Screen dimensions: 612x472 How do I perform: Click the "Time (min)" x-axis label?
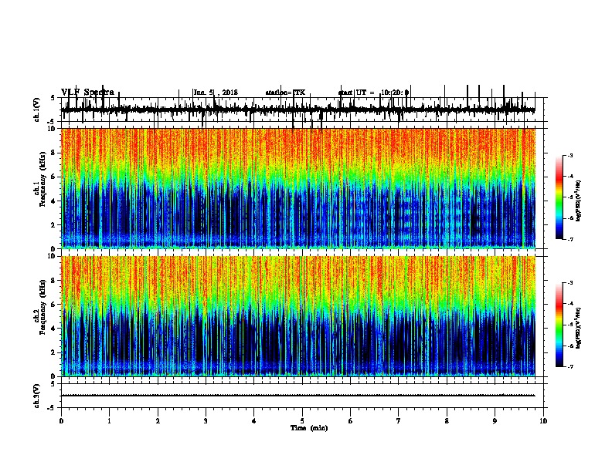pos(309,428)
